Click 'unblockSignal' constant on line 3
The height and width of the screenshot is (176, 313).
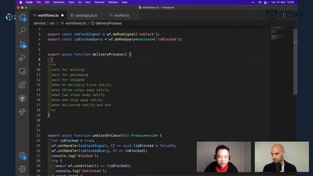point(88,34)
